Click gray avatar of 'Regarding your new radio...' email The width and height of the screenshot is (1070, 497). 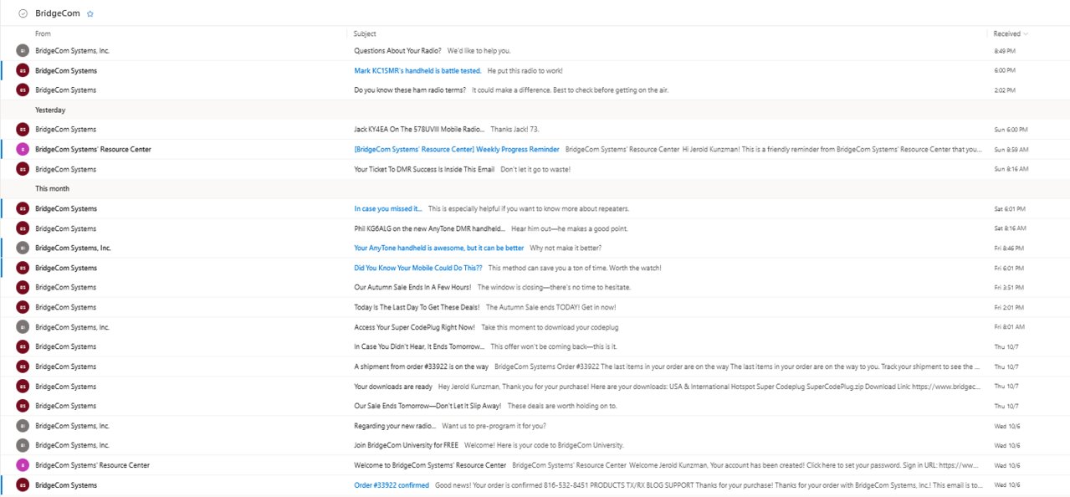23,426
